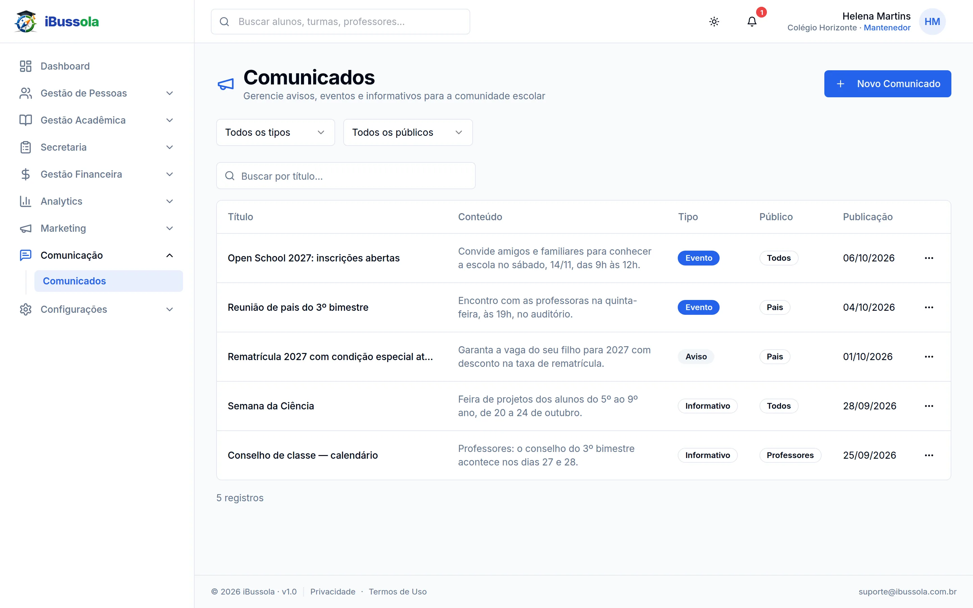Open Gestão Financeira menu item
Viewport: 973px width, 608px height.
pyautogui.click(x=97, y=174)
